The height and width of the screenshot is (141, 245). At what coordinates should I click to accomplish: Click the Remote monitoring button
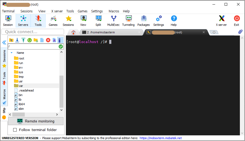click(x=36, y=121)
